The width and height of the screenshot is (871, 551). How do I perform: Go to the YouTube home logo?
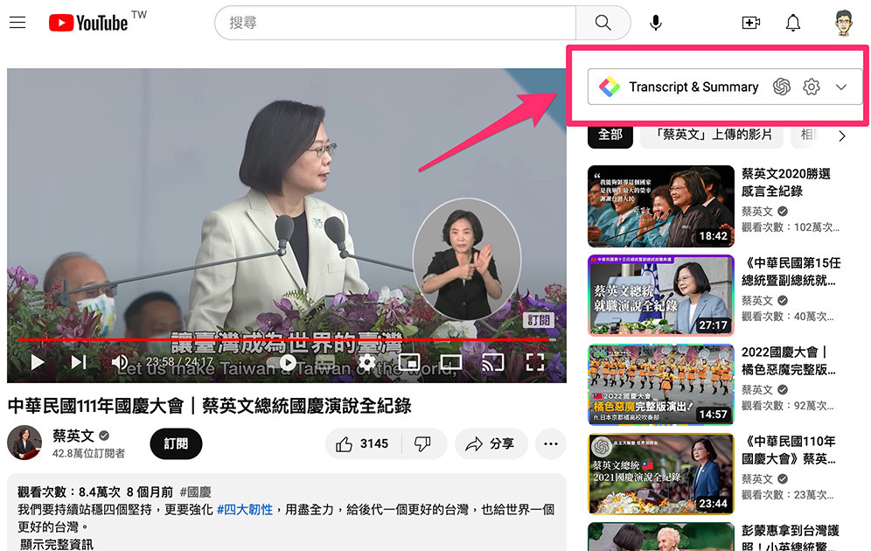coord(89,23)
